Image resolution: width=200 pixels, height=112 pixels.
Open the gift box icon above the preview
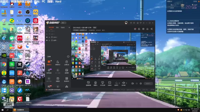click(135, 29)
